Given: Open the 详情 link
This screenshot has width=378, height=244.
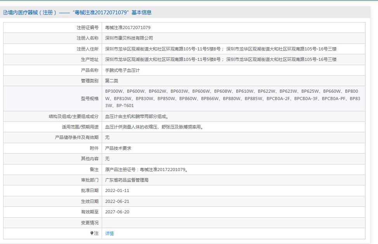Looking at the screenshot, I should click(109, 234).
